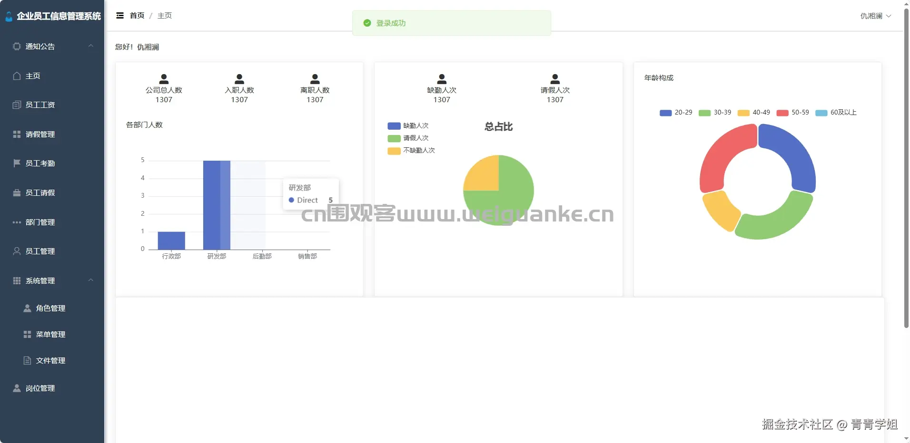Click the page vertical scrollbar
This screenshot has width=910, height=443.
906,168
